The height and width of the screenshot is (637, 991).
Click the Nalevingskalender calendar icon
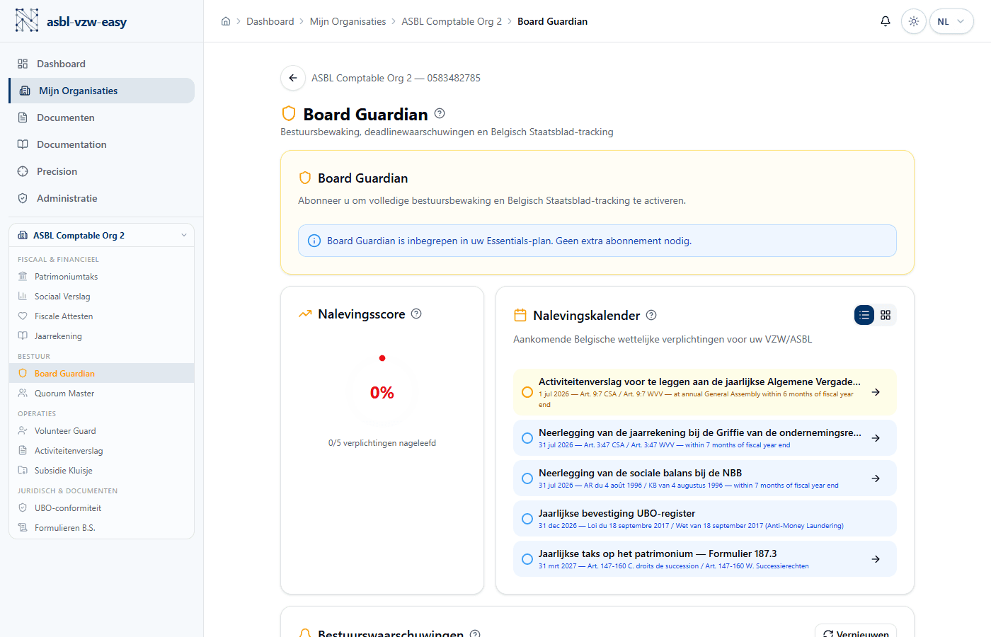click(x=520, y=315)
